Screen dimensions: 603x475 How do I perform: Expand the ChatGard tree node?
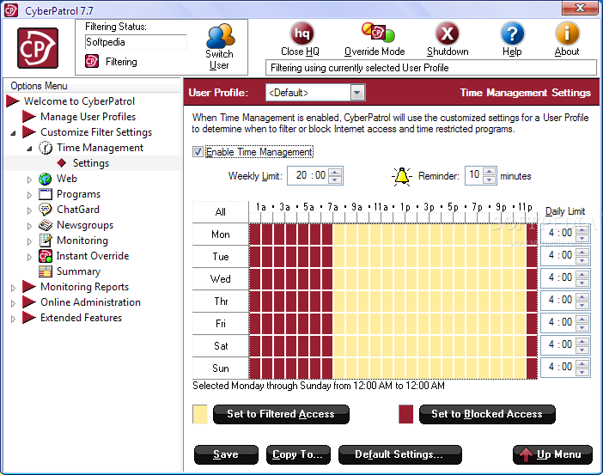[29, 210]
